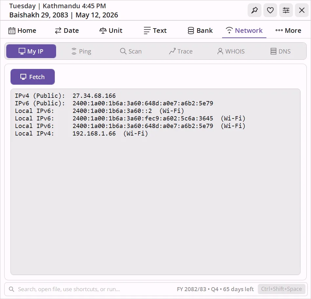The height and width of the screenshot is (299, 311).
Task: Pin the window with the pin icon
Action: 255,10
